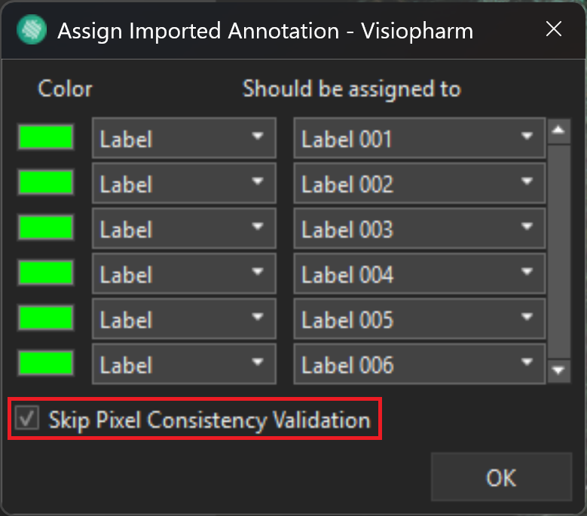The height and width of the screenshot is (516, 587).
Task: Click the OK button
Action: click(x=501, y=478)
